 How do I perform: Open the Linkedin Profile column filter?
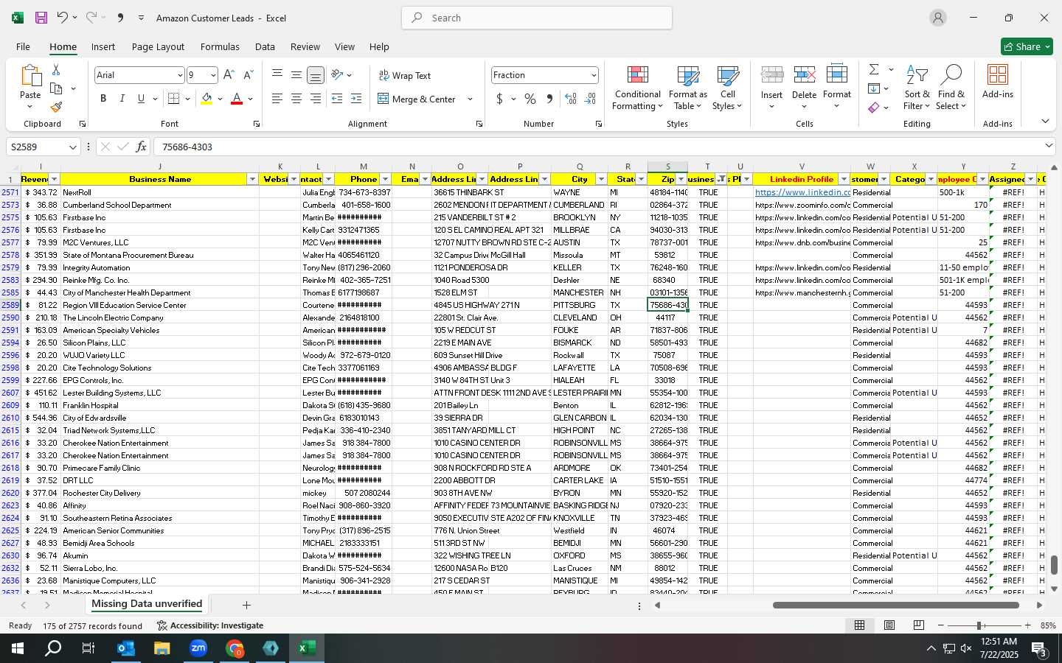point(844,179)
